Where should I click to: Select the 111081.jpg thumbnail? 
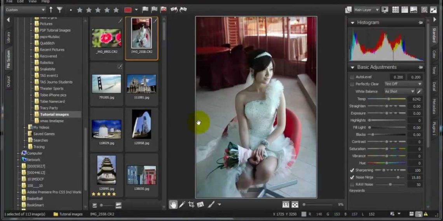pyautogui.click(x=141, y=84)
